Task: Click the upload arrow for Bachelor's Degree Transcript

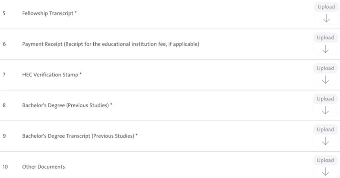Action: tap(325, 141)
